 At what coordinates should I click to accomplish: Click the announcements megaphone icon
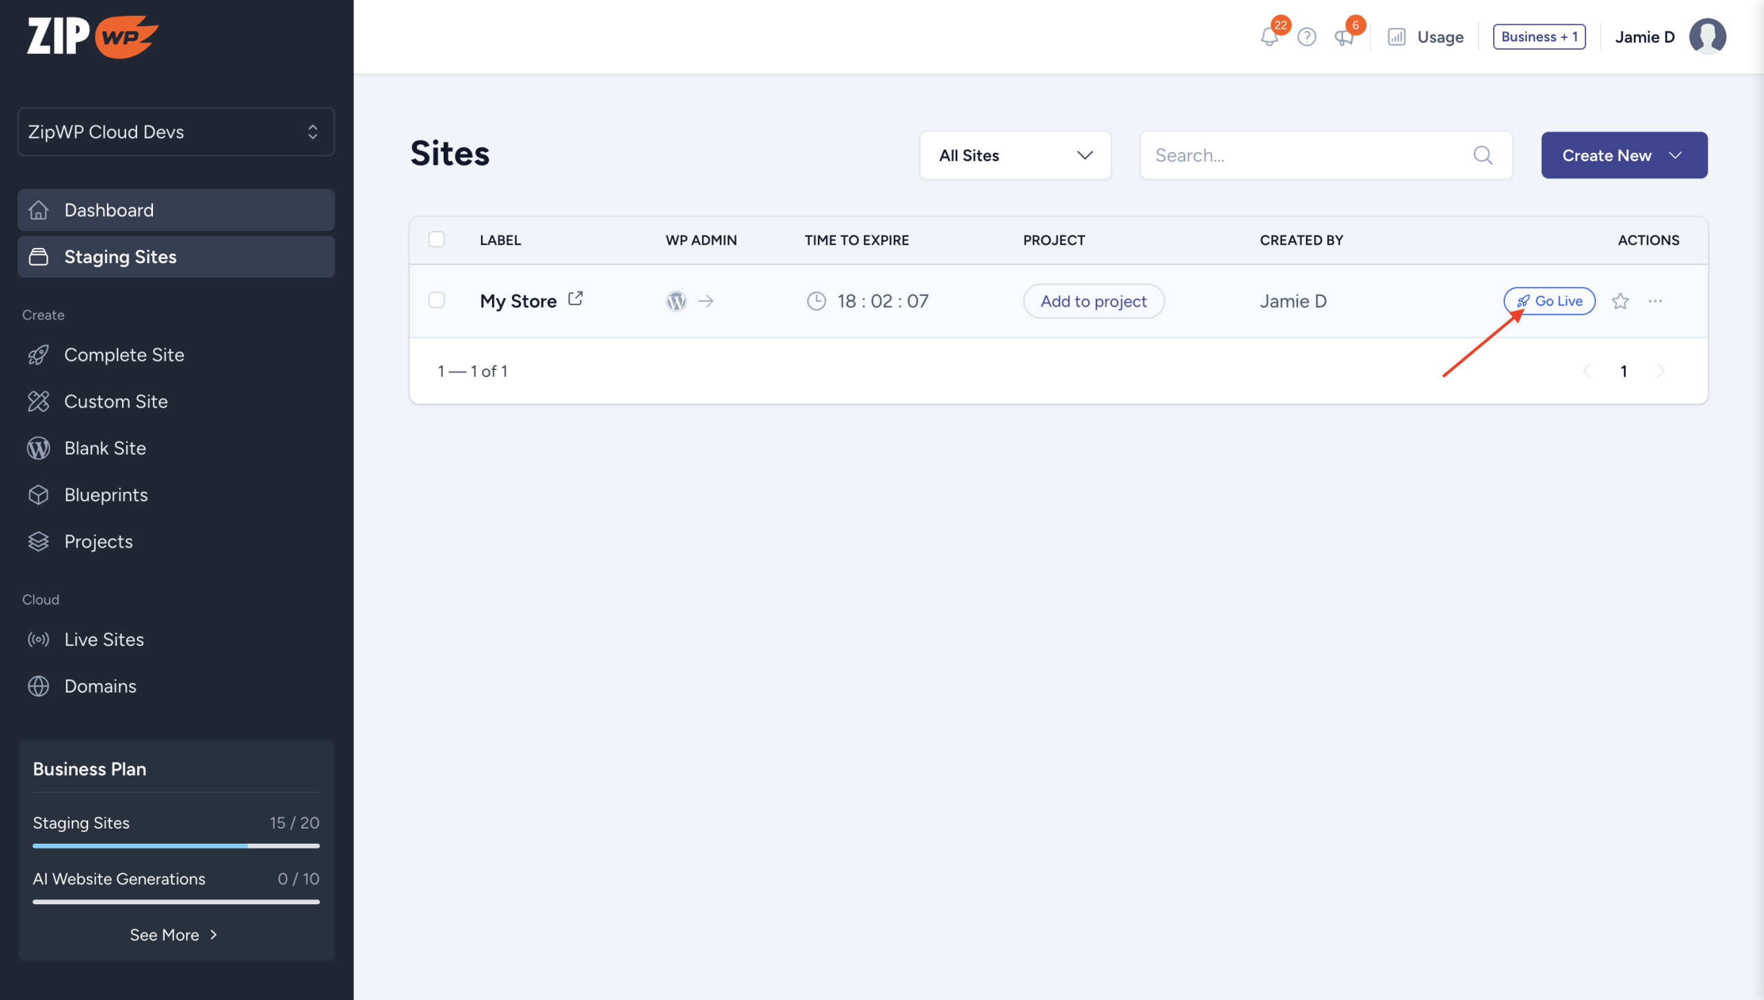[1344, 37]
